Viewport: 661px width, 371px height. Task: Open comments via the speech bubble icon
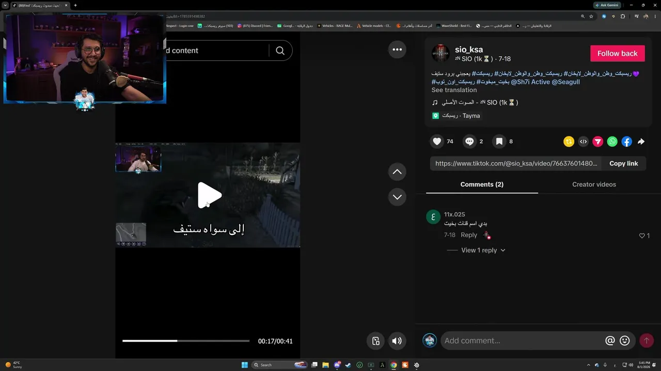pyautogui.click(x=469, y=142)
